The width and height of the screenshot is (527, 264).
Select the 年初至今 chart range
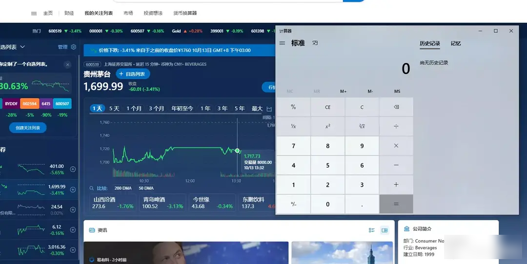[x=182, y=108]
